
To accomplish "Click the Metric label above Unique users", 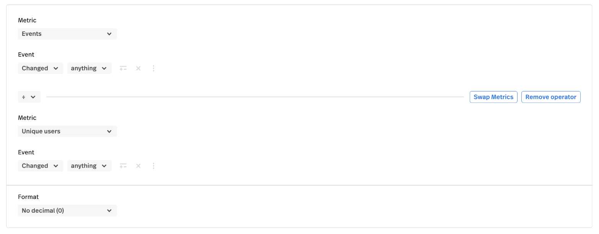I will 27,118.
